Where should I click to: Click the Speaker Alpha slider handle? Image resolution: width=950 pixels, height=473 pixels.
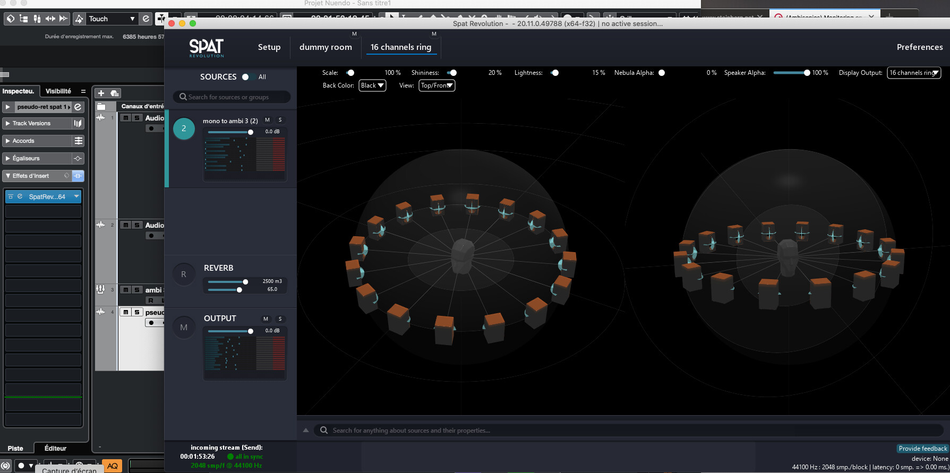(x=807, y=73)
